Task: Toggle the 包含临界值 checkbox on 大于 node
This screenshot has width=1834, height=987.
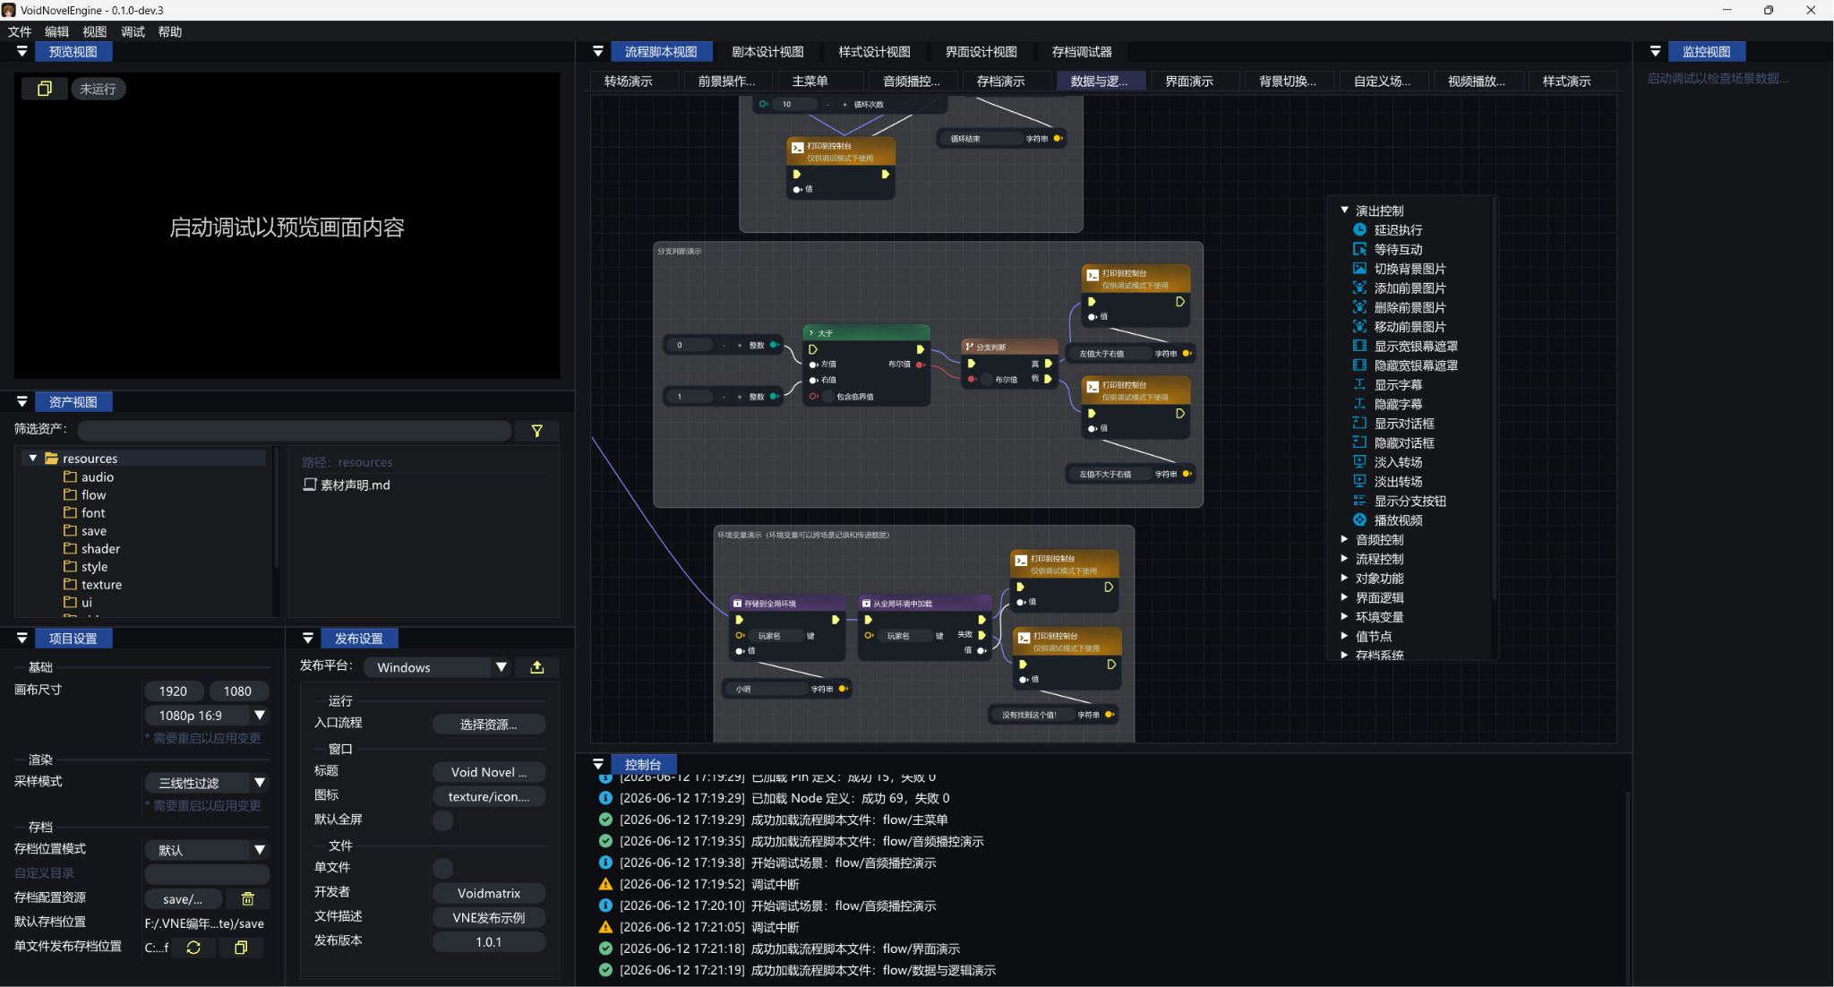Action: pyautogui.click(x=828, y=397)
